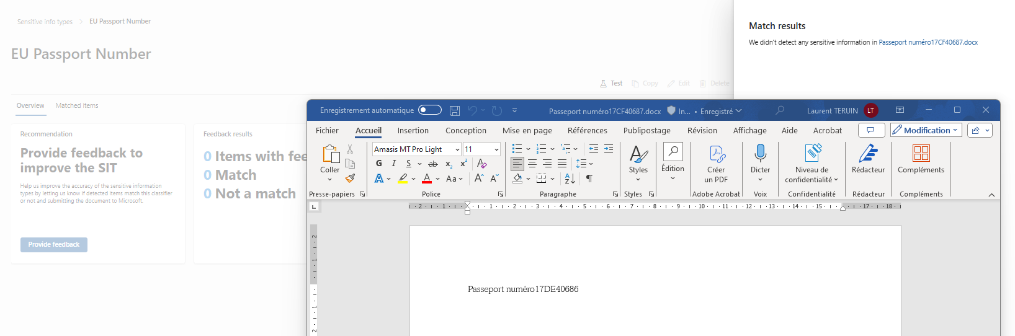Click the Créer un PDF icon
The height and width of the screenshot is (336, 1015).
pos(716,154)
